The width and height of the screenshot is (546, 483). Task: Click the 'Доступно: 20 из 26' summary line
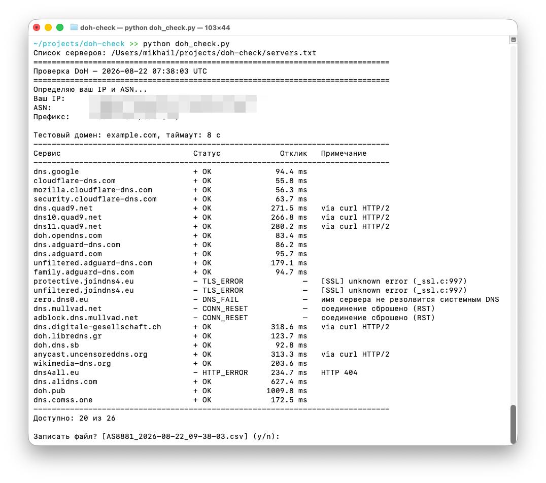75,418
